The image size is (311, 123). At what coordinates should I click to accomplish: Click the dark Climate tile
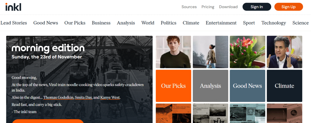point(284,86)
